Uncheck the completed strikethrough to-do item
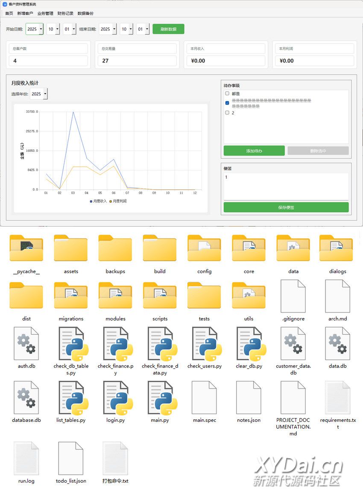The image size is (363, 489). click(227, 103)
